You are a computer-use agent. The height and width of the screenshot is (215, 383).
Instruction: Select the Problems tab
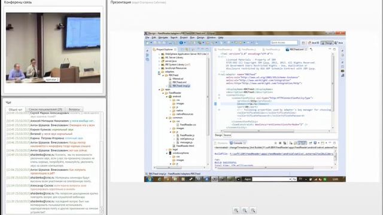click(222, 143)
